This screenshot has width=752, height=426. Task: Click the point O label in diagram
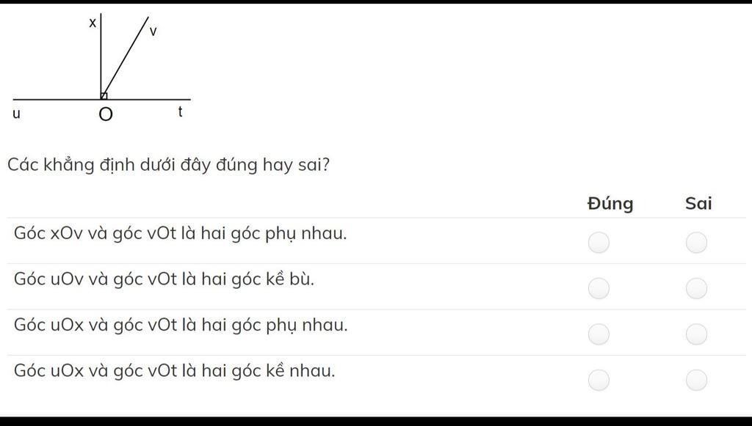coord(106,114)
